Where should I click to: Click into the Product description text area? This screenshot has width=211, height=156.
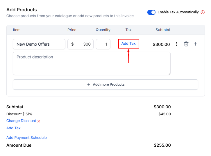pos(92,63)
